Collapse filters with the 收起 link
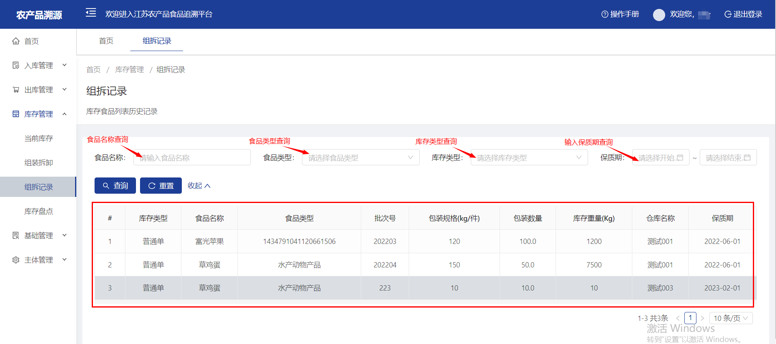Viewport: 776px width, 344px height. pos(199,186)
